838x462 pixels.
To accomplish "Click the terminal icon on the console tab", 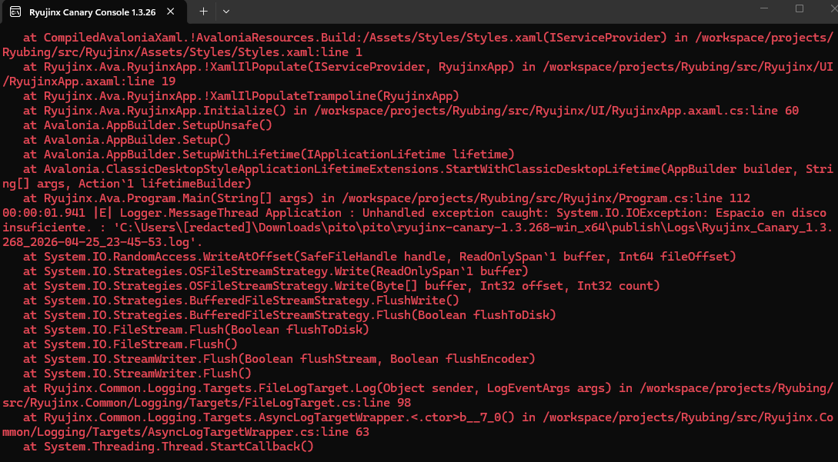I will pos(15,12).
